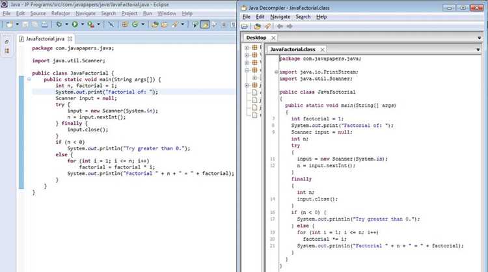Viewport: 488px width, 272px height.
Task: Click the Open Type icon in Decompiler toolbar
Action: pyautogui.click(x=258, y=27)
